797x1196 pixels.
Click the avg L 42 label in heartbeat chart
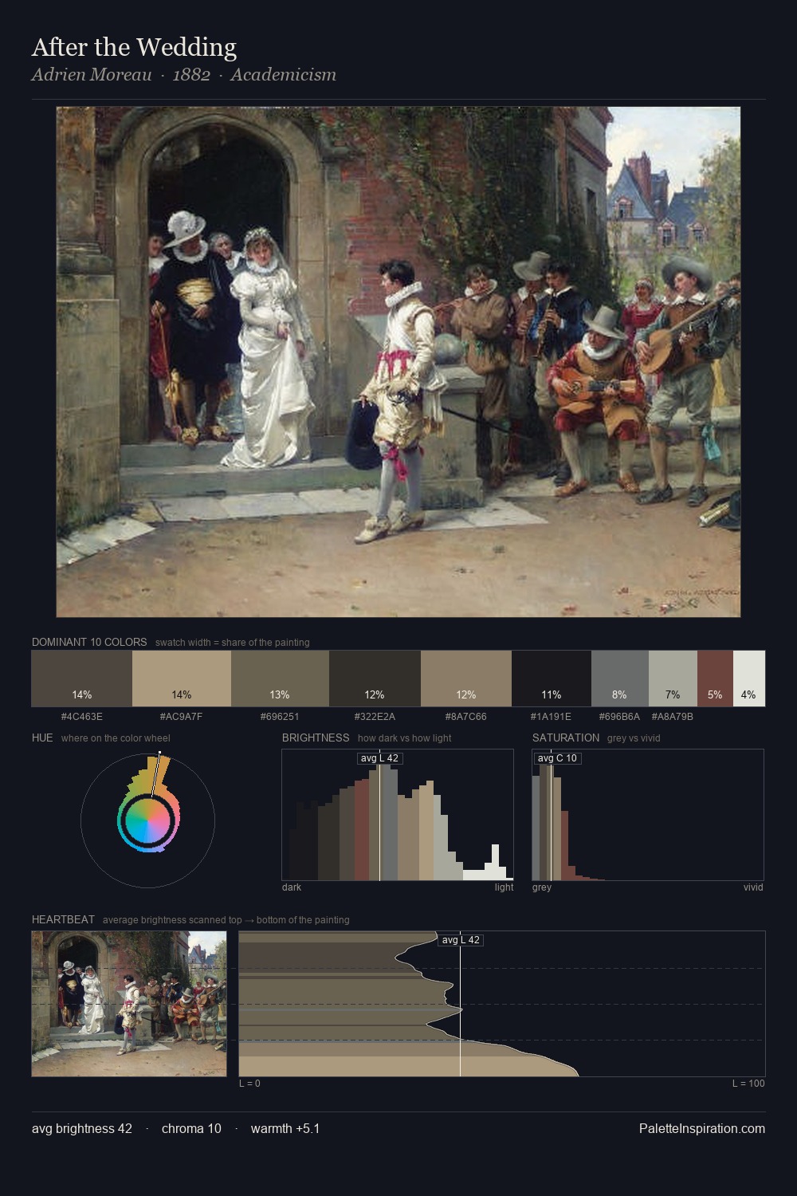tap(461, 940)
